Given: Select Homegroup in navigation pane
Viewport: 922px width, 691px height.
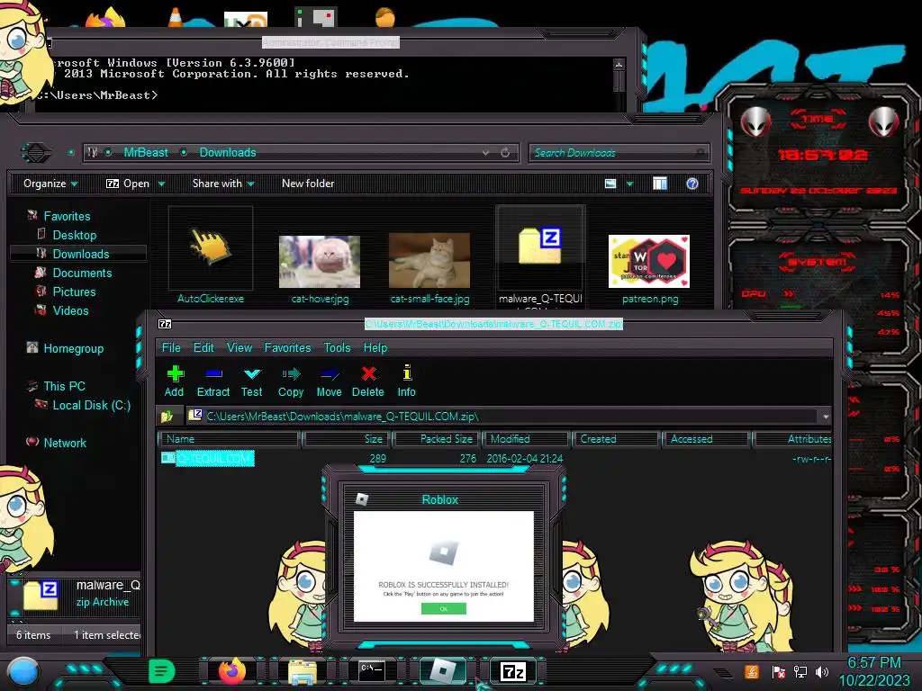Looking at the screenshot, I should click(x=74, y=348).
